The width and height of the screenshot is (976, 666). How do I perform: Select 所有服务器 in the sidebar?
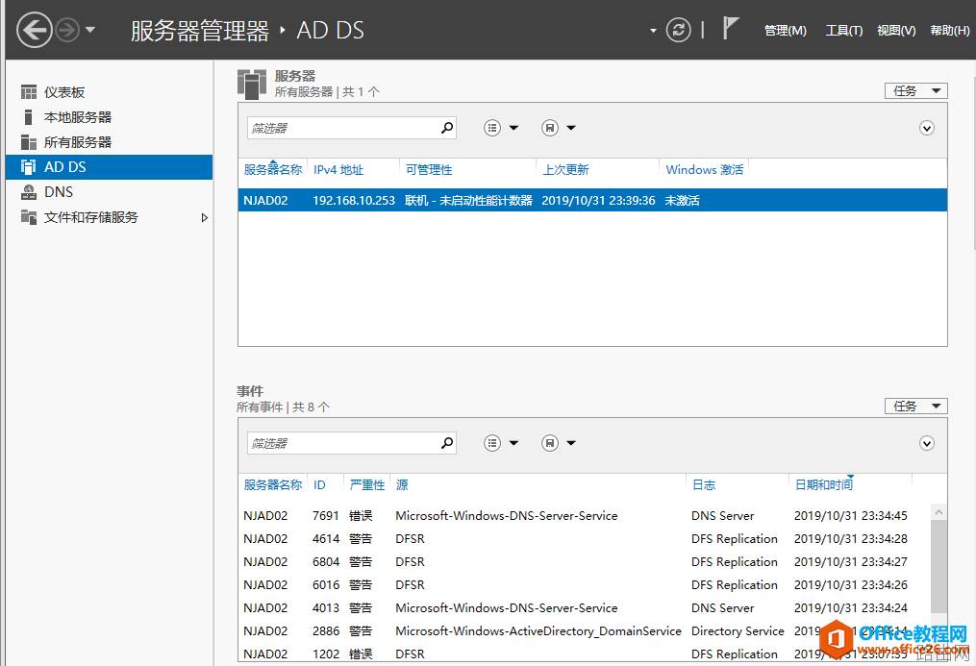(109, 142)
